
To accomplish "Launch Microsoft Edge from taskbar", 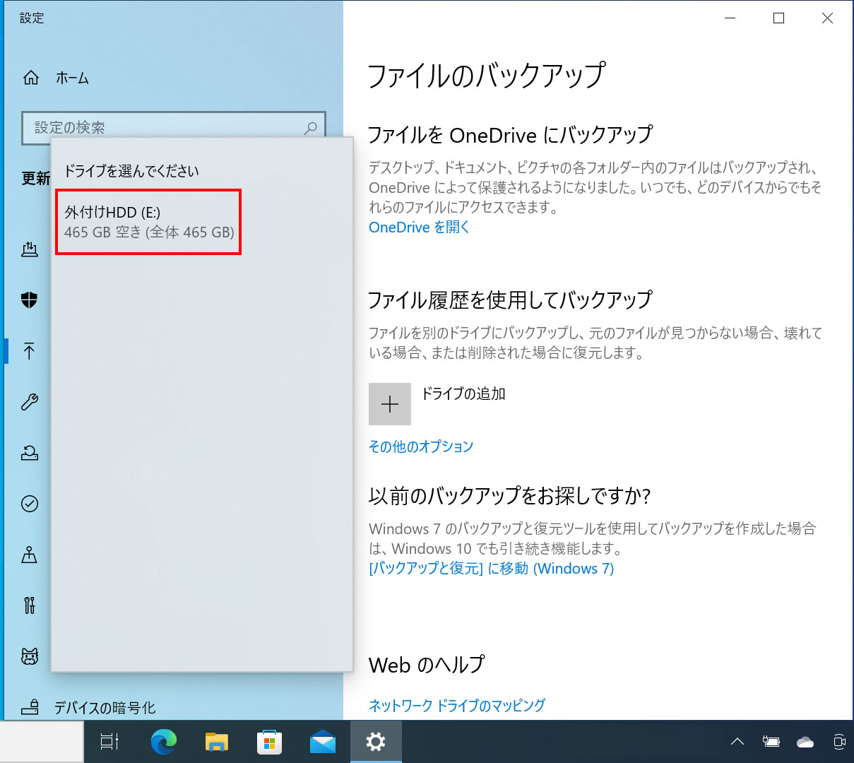I will tap(164, 742).
